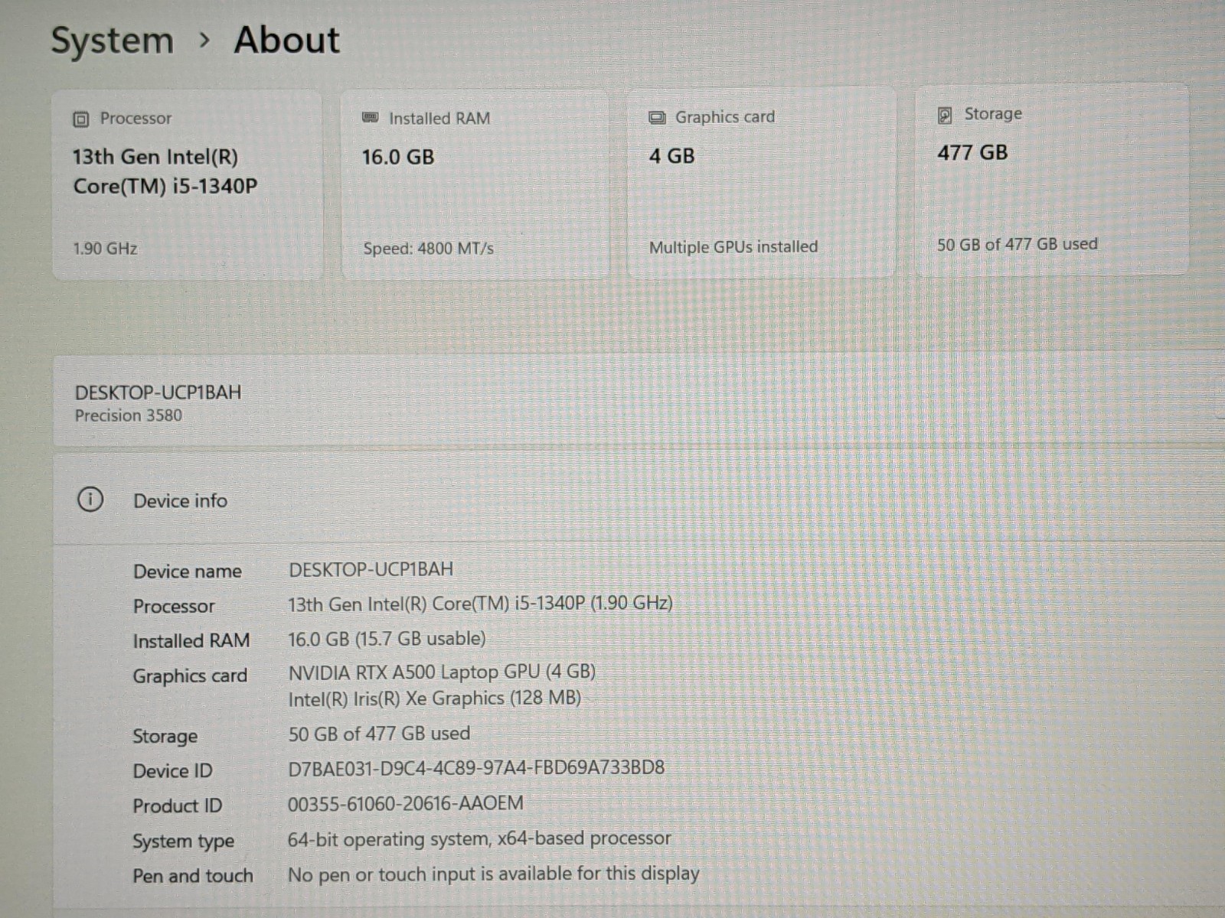Open the Processor summary card

click(188, 184)
